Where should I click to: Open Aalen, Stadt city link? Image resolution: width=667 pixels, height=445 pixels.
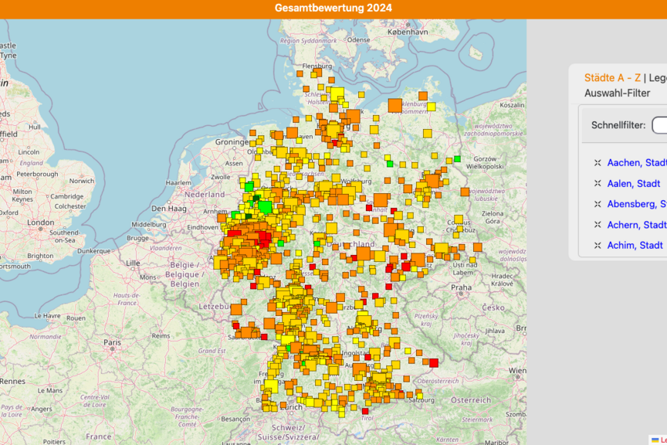(633, 184)
